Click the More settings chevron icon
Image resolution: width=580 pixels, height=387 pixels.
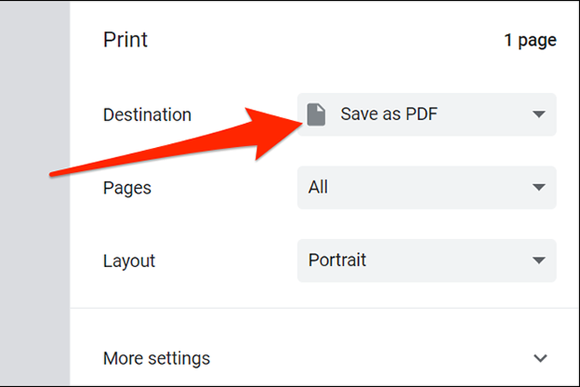tap(541, 358)
